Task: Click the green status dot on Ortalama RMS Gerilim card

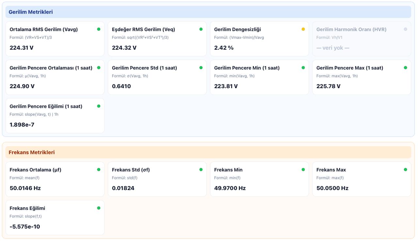Action: point(99,29)
